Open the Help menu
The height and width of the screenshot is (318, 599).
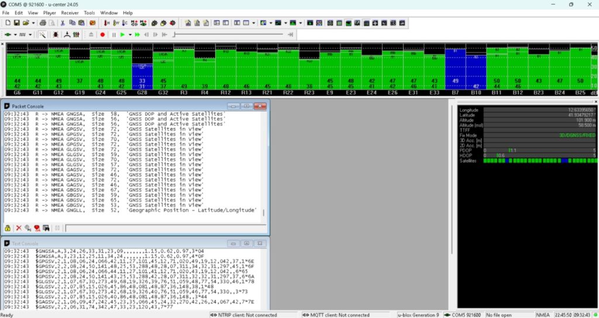point(128,13)
